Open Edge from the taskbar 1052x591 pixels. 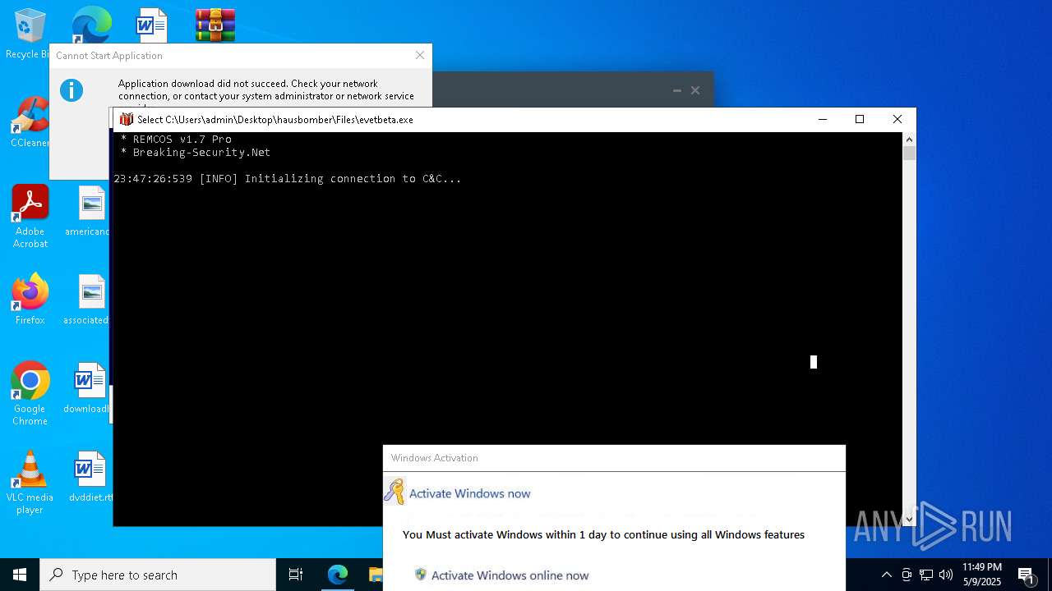[338, 575]
